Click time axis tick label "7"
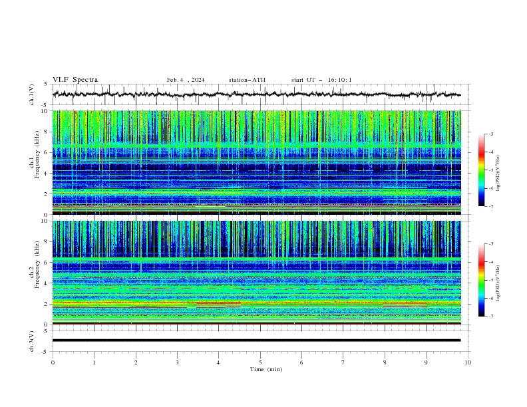The height and width of the screenshot is (407, 527). (343, 362)
